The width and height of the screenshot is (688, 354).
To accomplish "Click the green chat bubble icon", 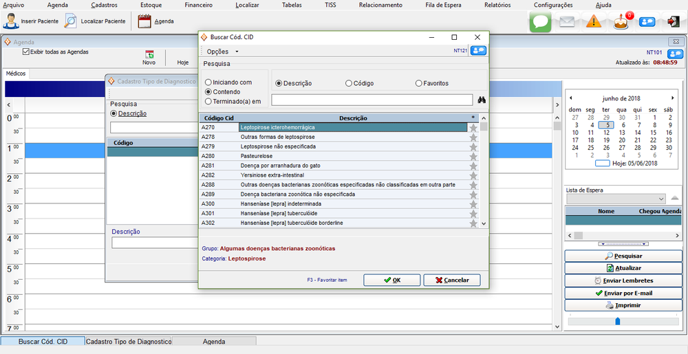I will coord(540,21).
